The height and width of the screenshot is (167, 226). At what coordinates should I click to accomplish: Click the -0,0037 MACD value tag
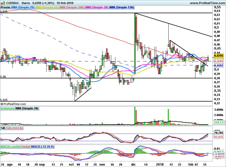(218, 156)
